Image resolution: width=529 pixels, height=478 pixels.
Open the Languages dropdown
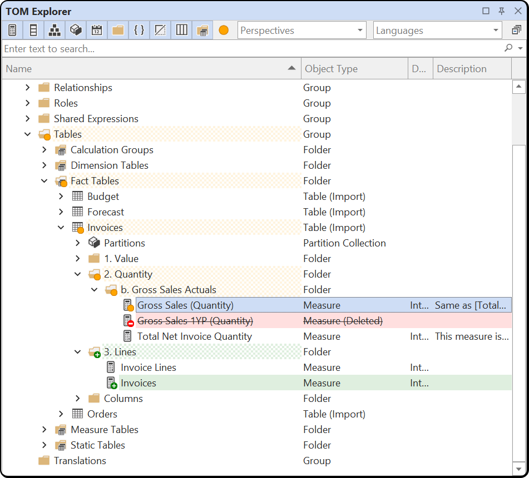point(438,31)
